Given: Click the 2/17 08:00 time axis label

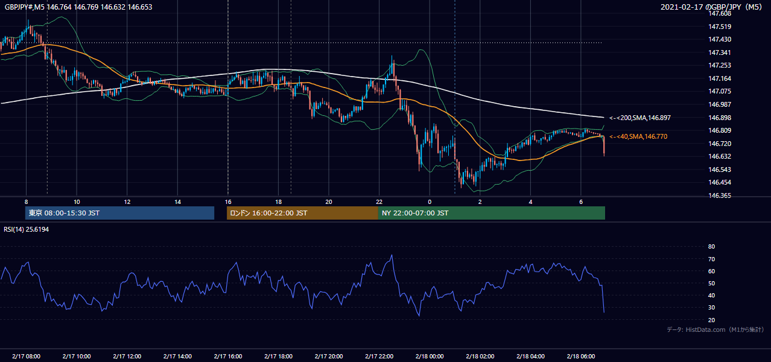Looking at the screenshot, I should point(26,357).
